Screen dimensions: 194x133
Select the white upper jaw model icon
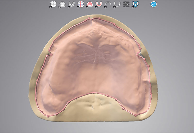pyautogui.click(x=63, y=4)
